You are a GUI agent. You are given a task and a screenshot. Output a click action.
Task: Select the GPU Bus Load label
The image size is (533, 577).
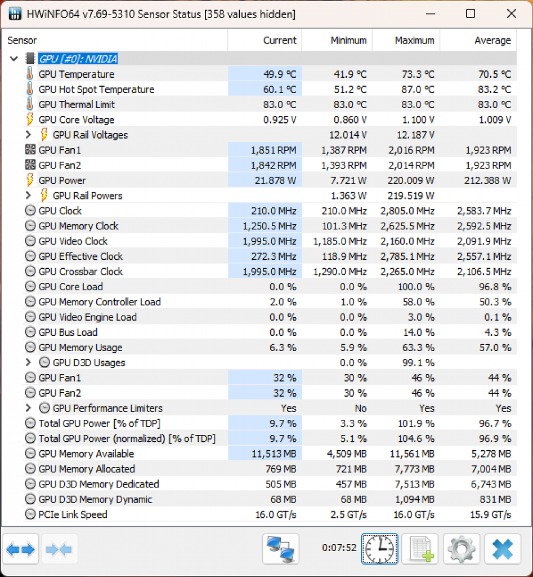[x=68, y=332]
